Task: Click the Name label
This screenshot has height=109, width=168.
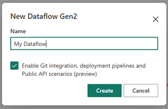Action: [18, 31]
